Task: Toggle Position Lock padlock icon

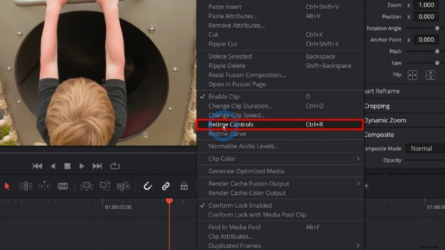Action: [184, 187]
